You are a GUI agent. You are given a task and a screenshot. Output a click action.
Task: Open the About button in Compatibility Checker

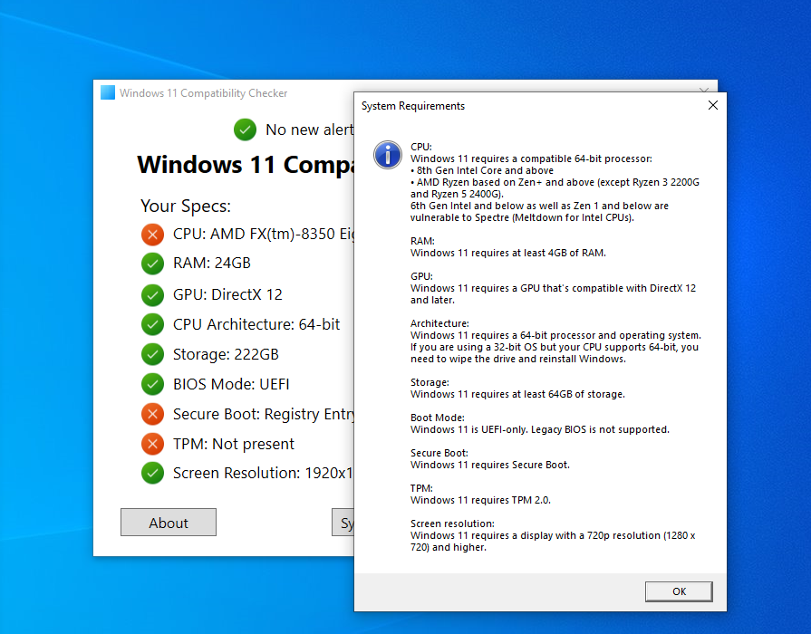169,523
